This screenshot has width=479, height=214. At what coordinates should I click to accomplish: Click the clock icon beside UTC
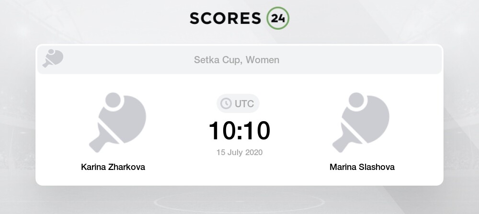tap(226, 103)
